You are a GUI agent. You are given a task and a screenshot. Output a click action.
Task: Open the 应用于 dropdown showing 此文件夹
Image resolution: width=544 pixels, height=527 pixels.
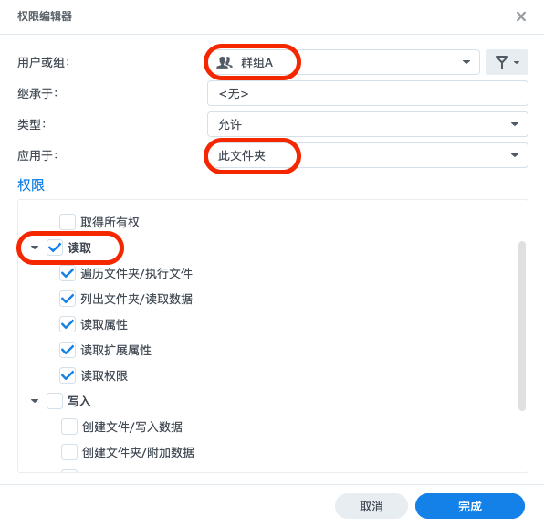(x=368, y=155)
